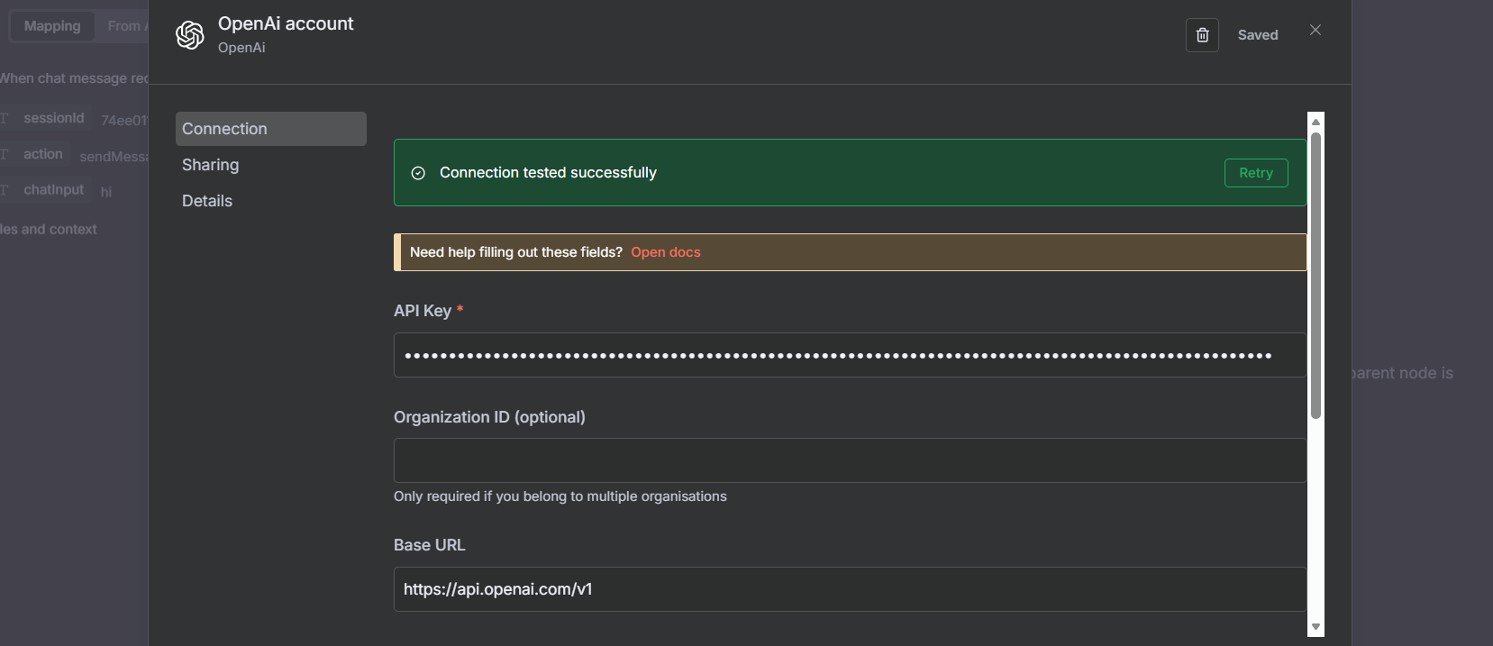Viewport: 1493px width, 646px height.
Task: Click the action field label
Action: (x=43, y=154)
